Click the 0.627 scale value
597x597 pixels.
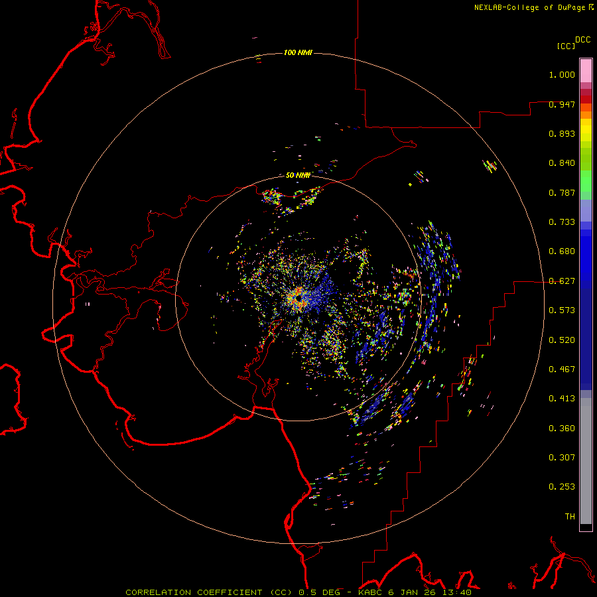coord(562,281)
